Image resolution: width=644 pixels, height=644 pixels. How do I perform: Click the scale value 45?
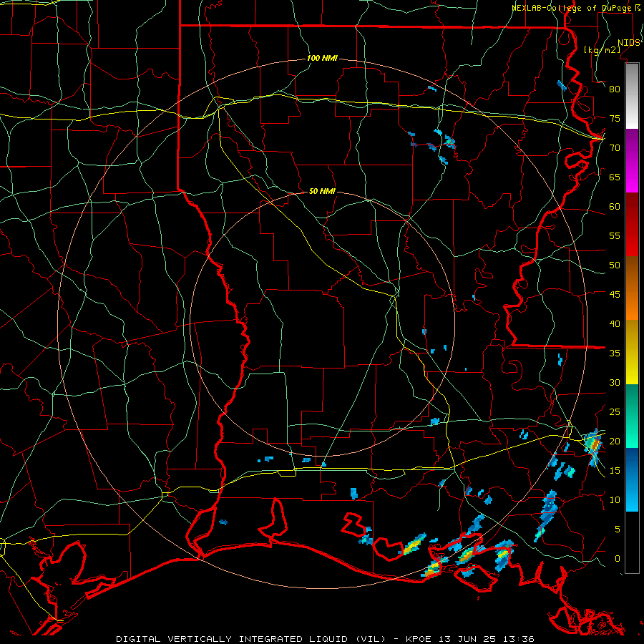[x=615, y=295]
